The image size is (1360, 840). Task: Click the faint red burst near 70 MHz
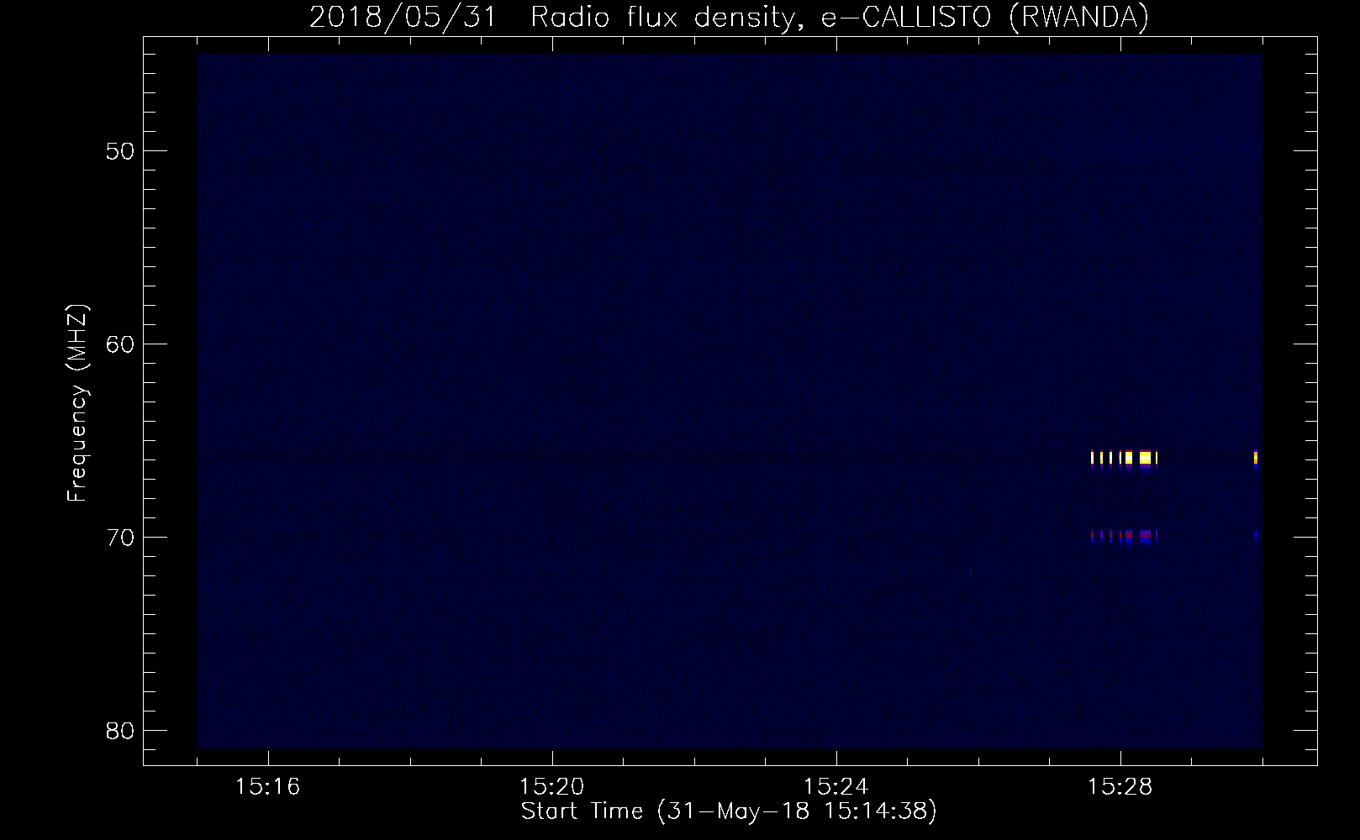pos(1124,534)
